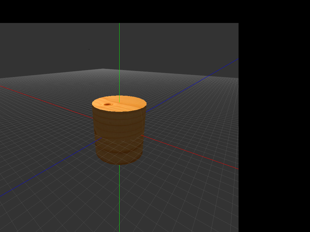The image size is (310, 232).
Task: Click the dark knot on the cylinder top
Action: point(107,105)
